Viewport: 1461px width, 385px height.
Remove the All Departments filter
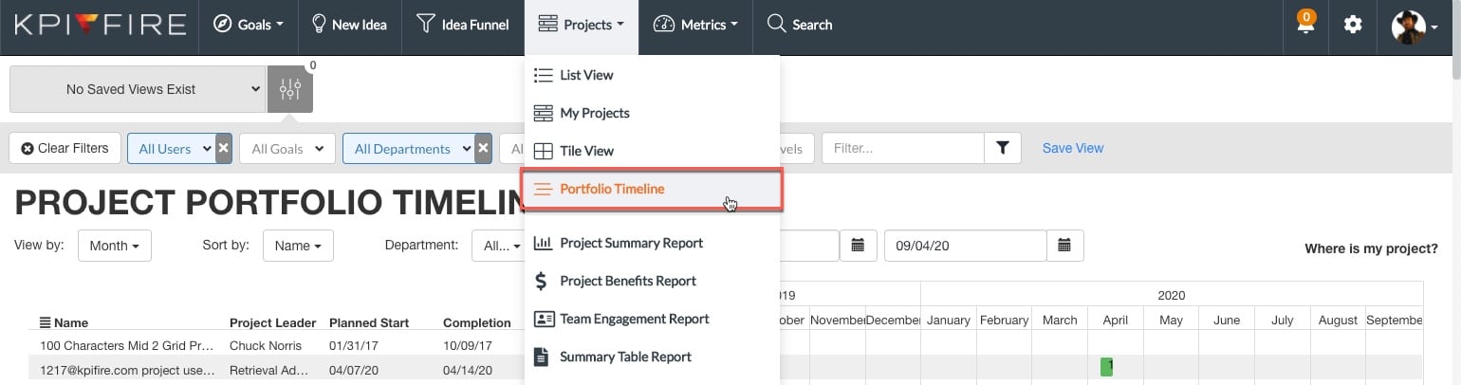coord(483,149)
